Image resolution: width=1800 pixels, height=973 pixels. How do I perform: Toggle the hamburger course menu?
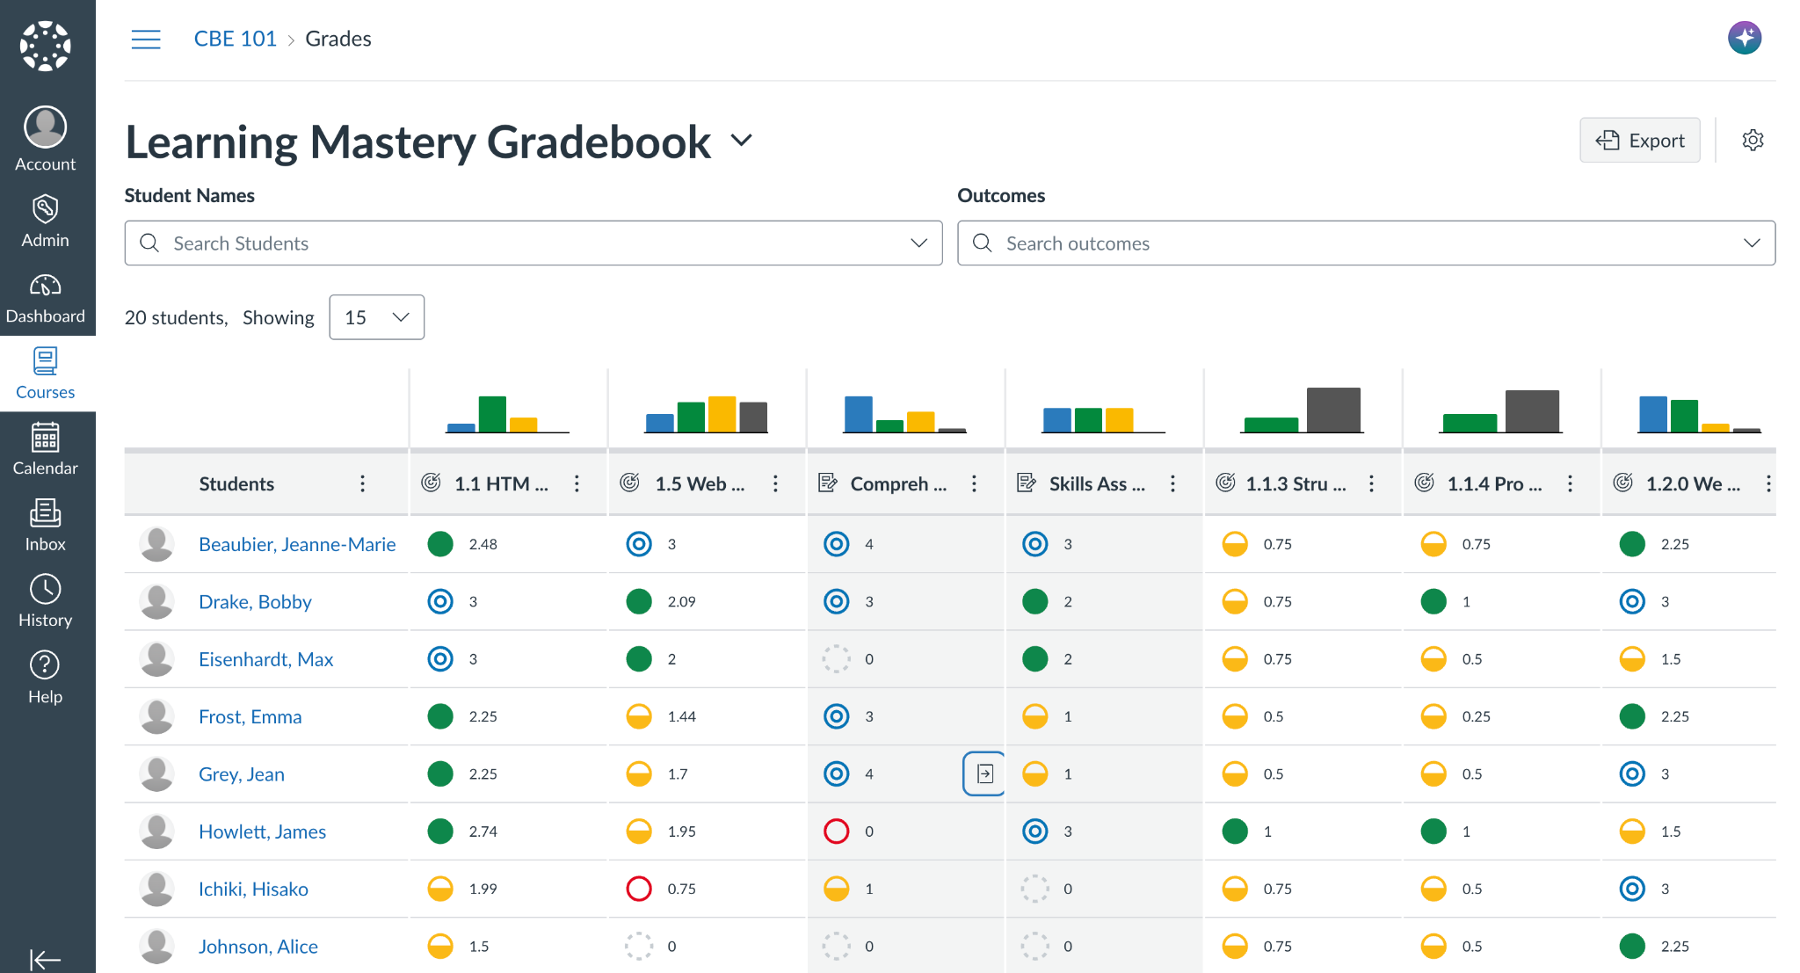pos(146,39)
